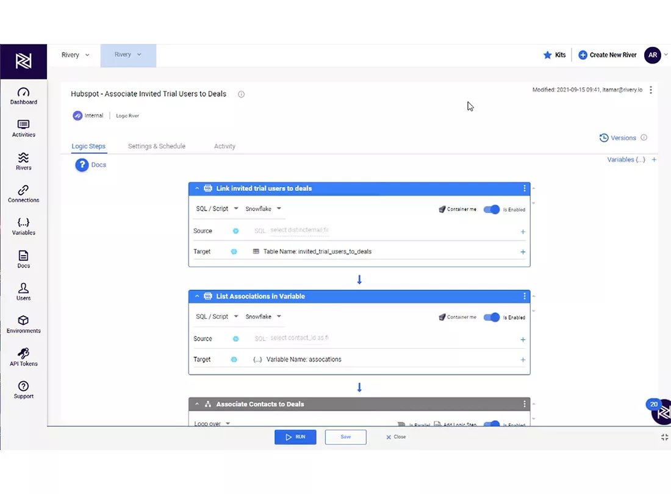Collapse the Link invited trial users step

point(197,188)
